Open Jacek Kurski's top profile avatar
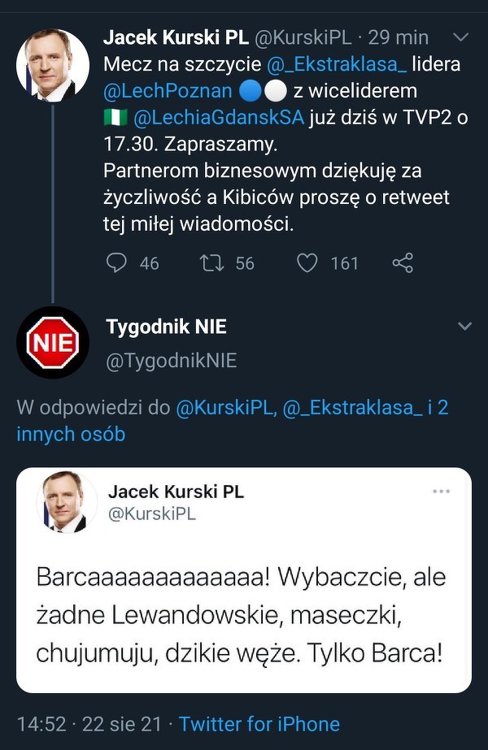This screenshot has width=488, height=750. [53, 65]
